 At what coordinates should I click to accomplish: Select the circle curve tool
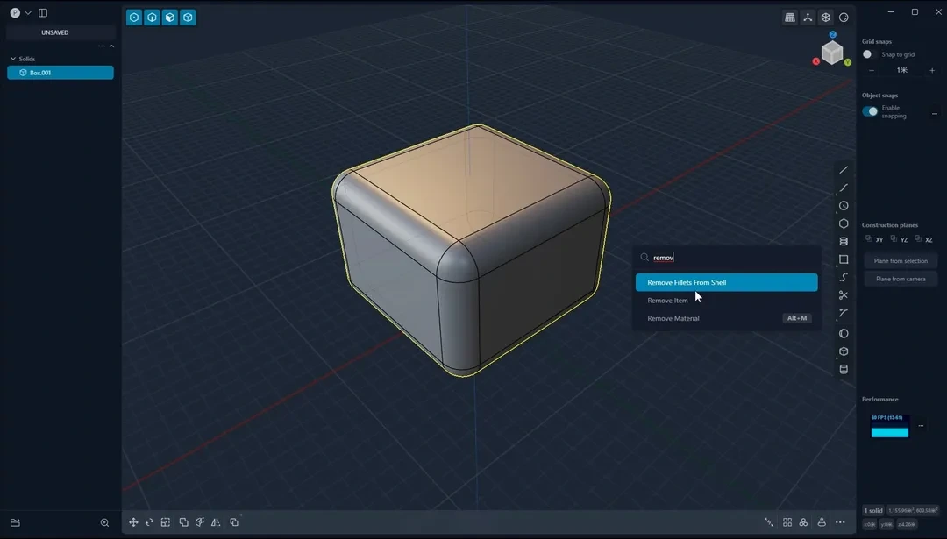[844, 206]
